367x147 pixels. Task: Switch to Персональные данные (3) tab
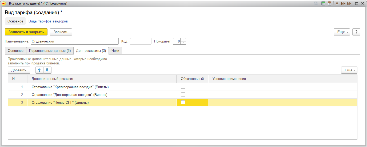pyautogui.click(x=50, y=51)
